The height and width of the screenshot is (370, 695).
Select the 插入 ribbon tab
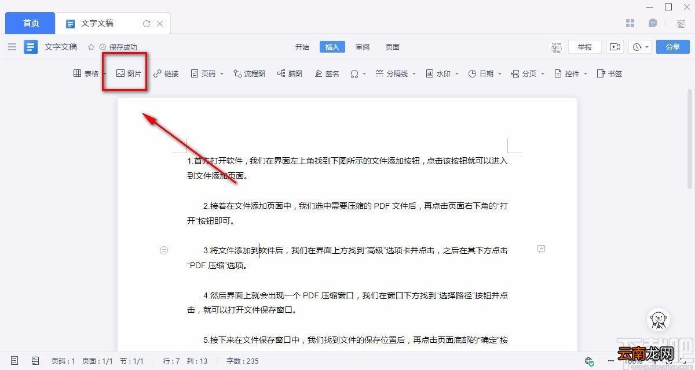pos(332,47)
